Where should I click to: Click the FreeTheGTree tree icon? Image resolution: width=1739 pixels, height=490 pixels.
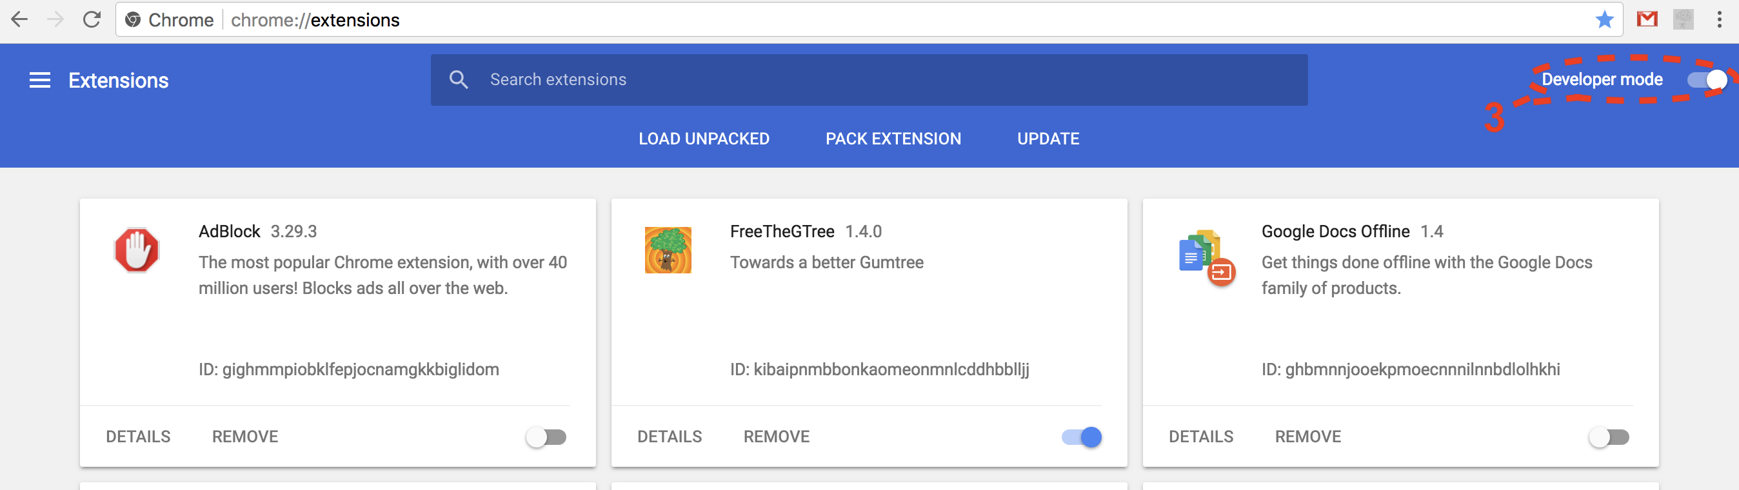(x=668, y=250)
